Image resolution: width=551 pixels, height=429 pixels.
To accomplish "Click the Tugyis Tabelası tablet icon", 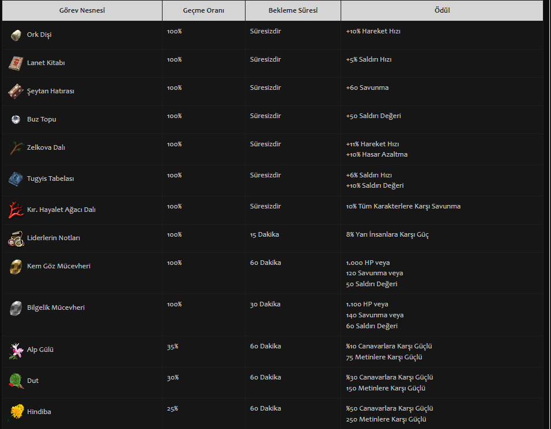I will (16, 179).
